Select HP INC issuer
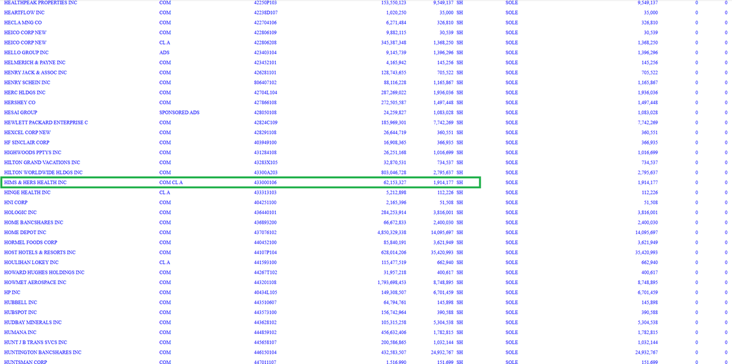Image resolution: width=732 pixels, height=364 pixels. point(12,293)
